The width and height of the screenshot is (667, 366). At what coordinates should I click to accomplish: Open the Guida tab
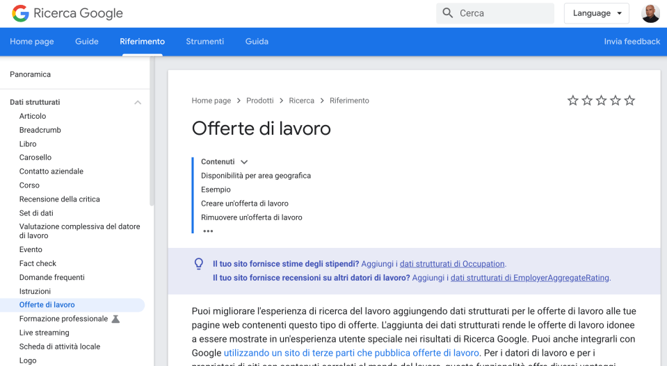click(x=257, y=42)
